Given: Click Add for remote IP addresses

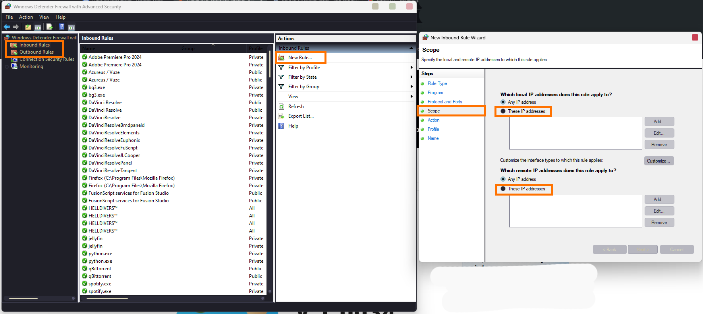Looking at the screenshot, I should click(659, 200).
